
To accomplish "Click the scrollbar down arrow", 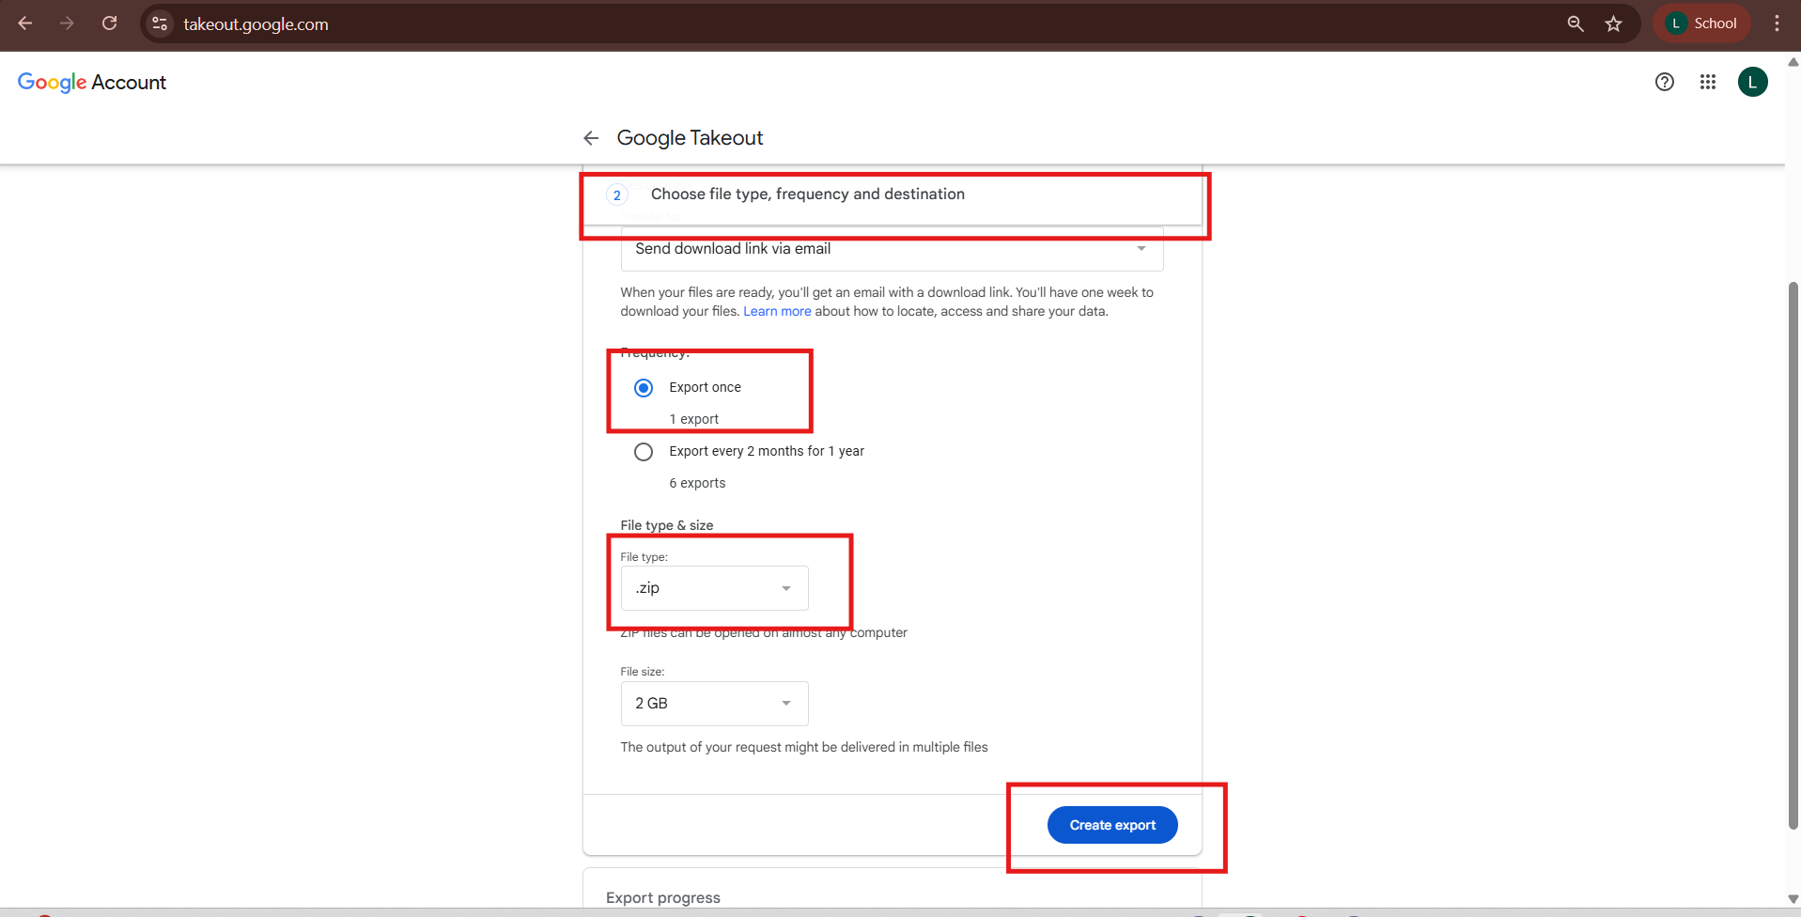I will click(x=1793, y=898).
